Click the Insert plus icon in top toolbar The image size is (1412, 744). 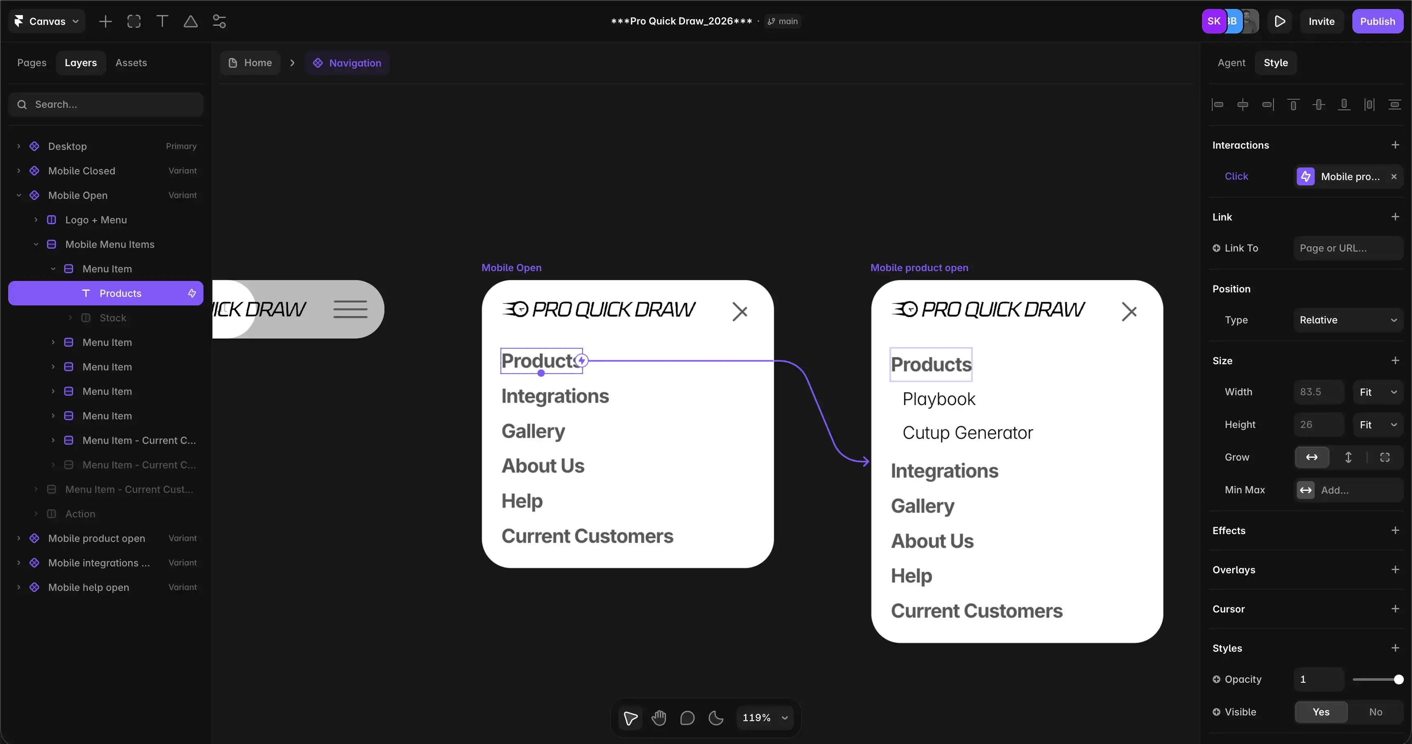pyautogui.click(x=105, y=21)
